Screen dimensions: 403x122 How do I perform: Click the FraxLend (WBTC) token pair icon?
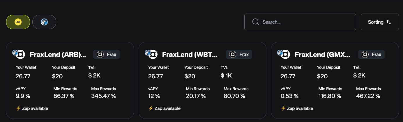click(152, 54)
